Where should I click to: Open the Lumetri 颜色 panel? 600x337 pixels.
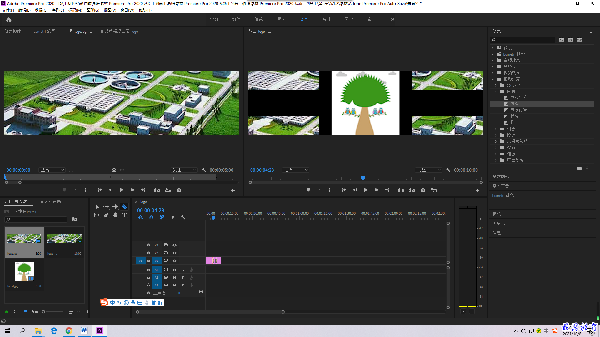coord(503,195)
